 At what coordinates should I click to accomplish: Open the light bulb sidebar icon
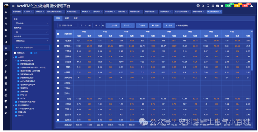click(6, 59)
